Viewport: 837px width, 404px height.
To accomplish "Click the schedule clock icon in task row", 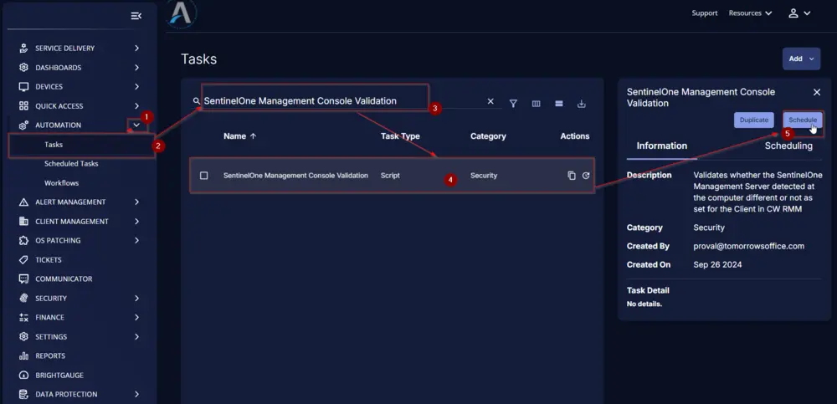I will [586, 175].
